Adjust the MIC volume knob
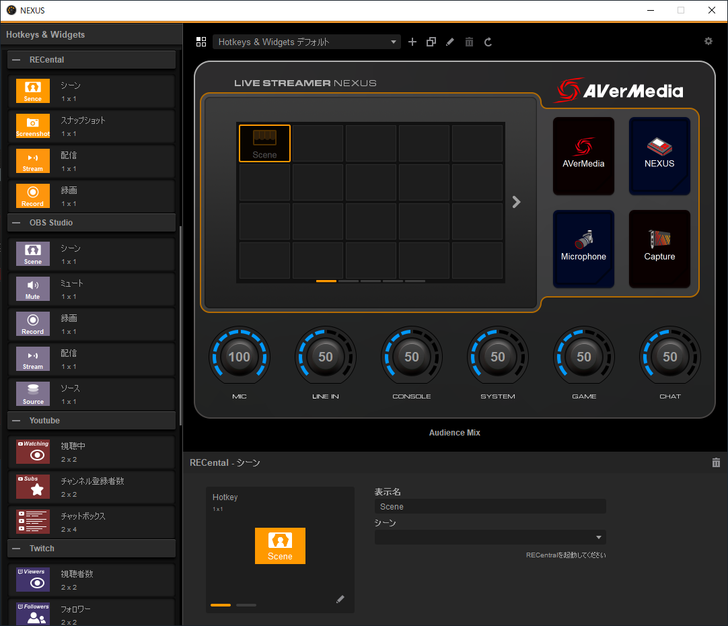This screenshot has width=728, height=626. [x=240, y=356]
